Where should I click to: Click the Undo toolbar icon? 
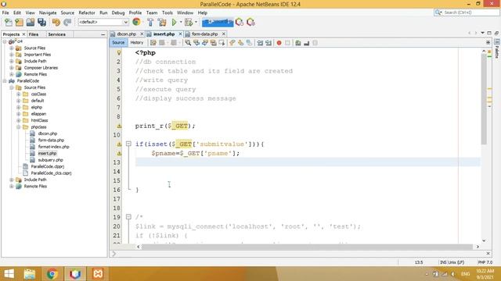click(x=56, y=22)
